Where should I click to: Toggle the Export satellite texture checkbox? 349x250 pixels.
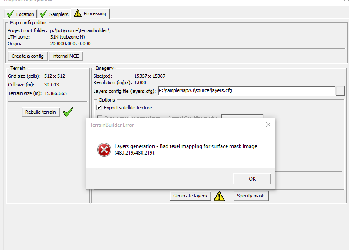tap(99, 108)
